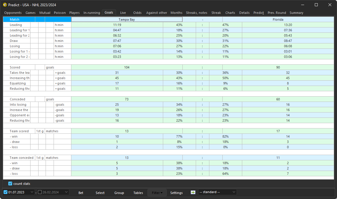Switch to the Opponents tab
337x199 pixels.
coord(12,13)
